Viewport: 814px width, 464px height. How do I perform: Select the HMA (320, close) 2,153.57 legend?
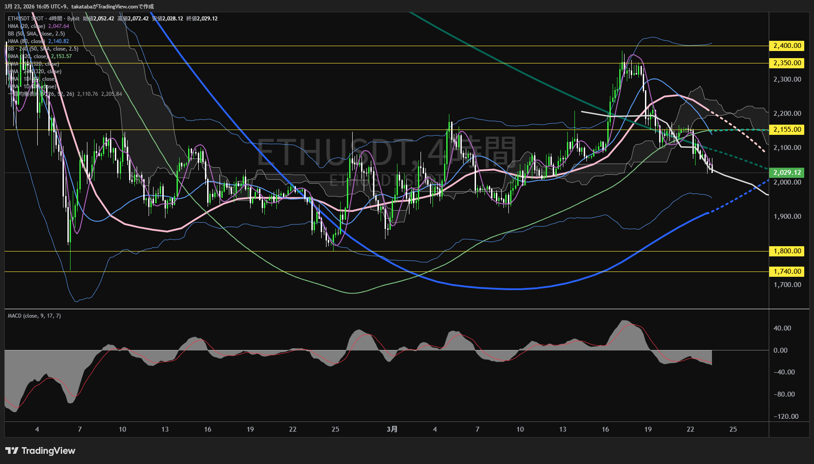[x=39, y=56]
